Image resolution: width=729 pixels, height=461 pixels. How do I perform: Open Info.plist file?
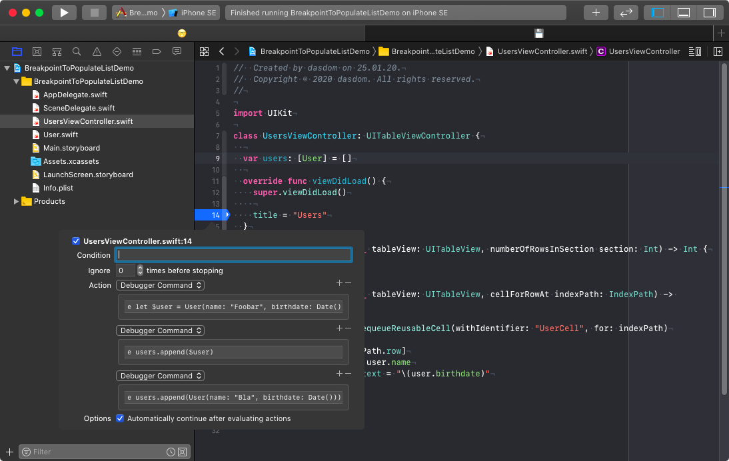coord(58,188)
